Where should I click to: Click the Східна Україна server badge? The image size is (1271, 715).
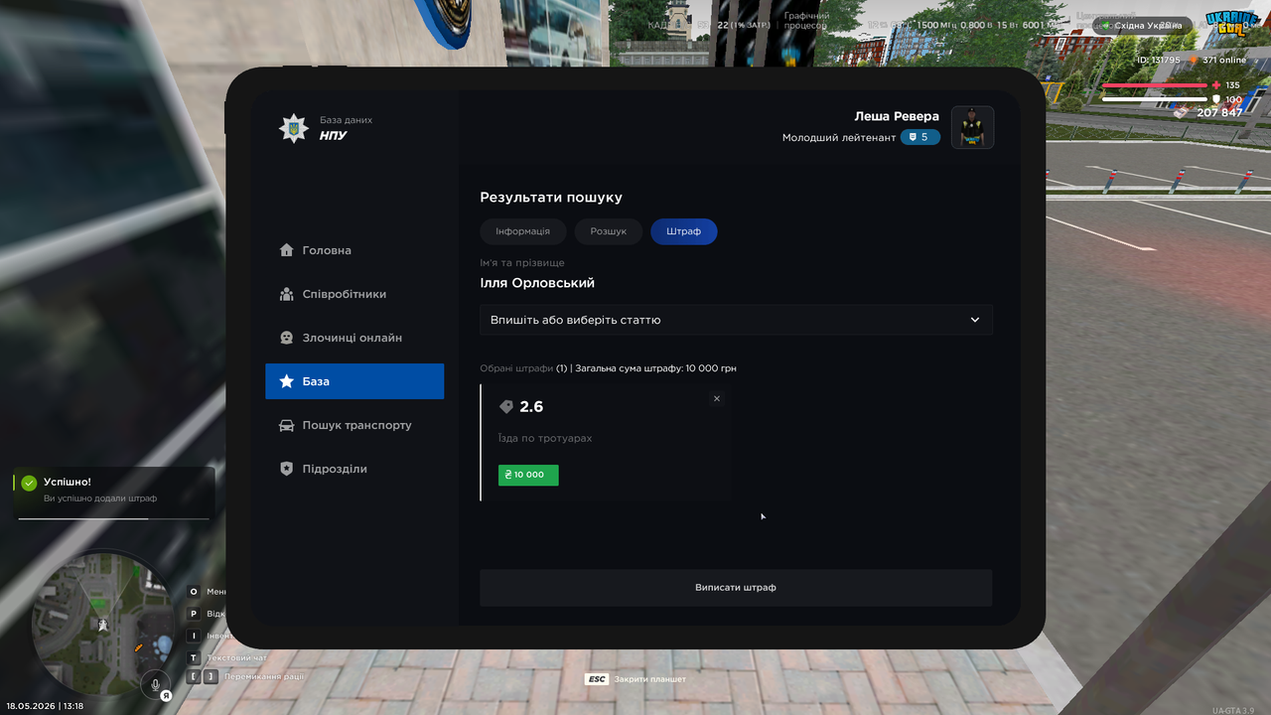1143,26
